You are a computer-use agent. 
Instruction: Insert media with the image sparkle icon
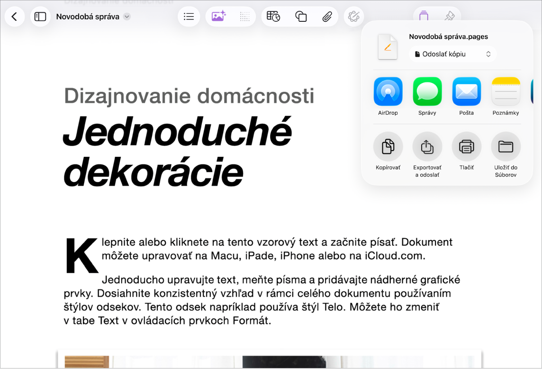pyautogui.click(x=218, y=17)
